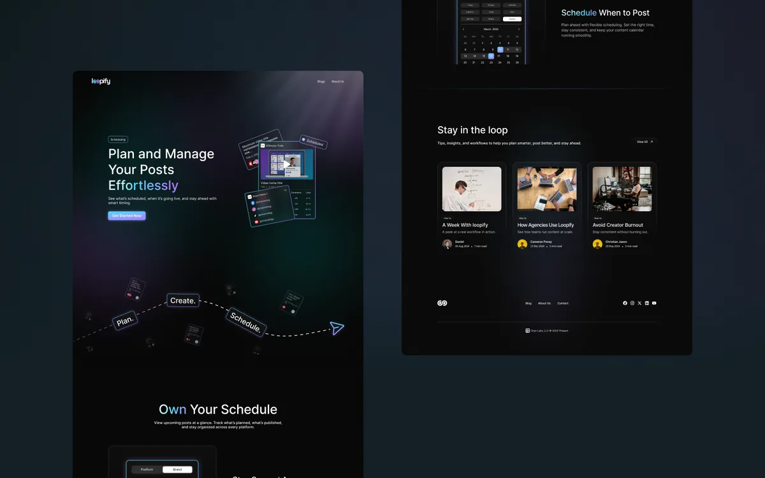The image size is (765, 478).
Task: Click the Create. label on dashed path
Action: [x=183, y=300]
